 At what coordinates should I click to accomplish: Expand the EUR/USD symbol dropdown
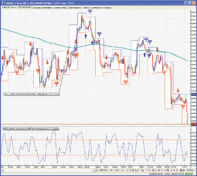click(x=104, y=170)
